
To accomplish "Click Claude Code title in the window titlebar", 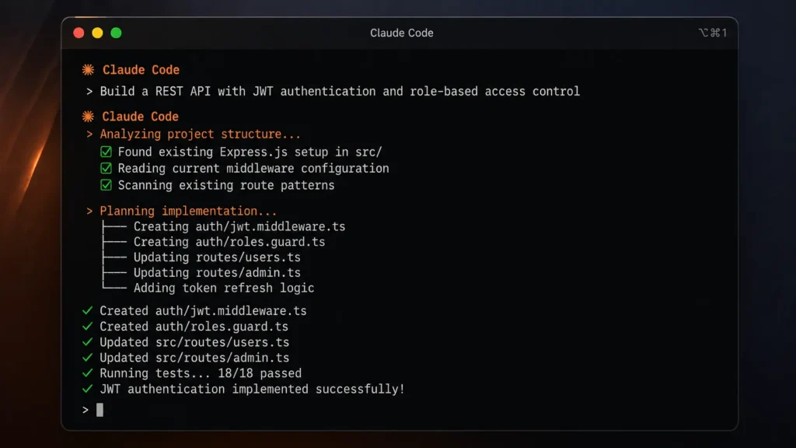I will tap(402, 33).
